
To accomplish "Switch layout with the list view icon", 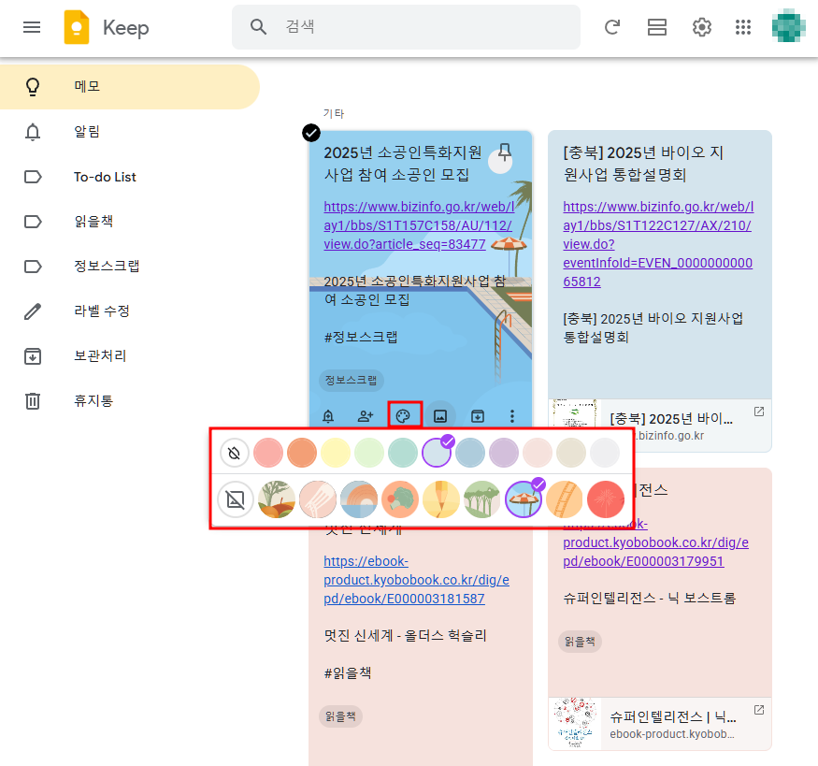I will point(656,27).
